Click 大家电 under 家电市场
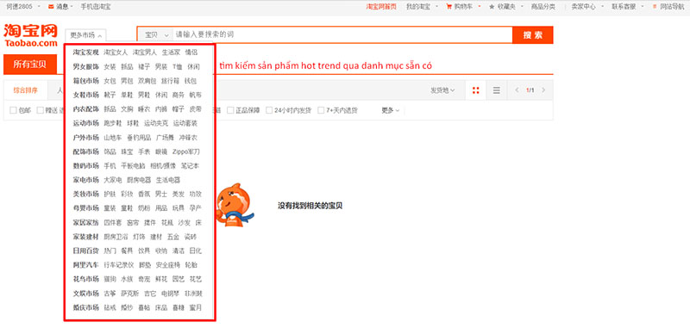 [x=113, y=180]
